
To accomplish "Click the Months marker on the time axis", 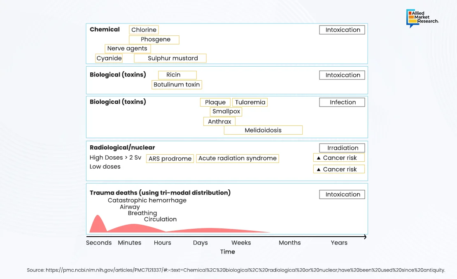I will (x=289, y=243).
